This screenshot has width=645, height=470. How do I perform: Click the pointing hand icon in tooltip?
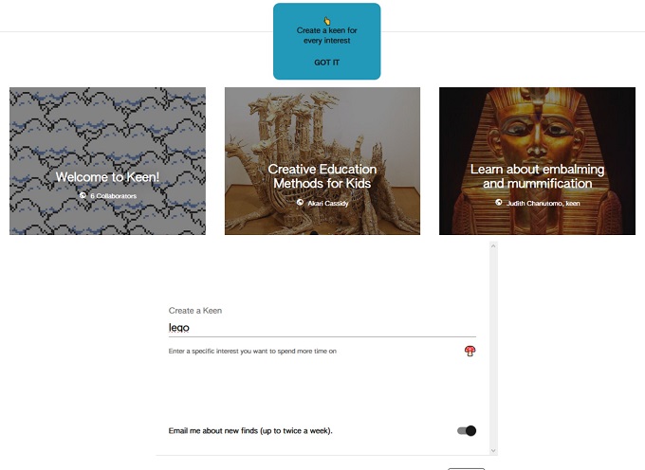pos(326,21)
